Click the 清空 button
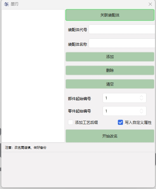Screen dimensions: 156x189 110,84
